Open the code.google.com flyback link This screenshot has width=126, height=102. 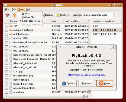[86, 75]
